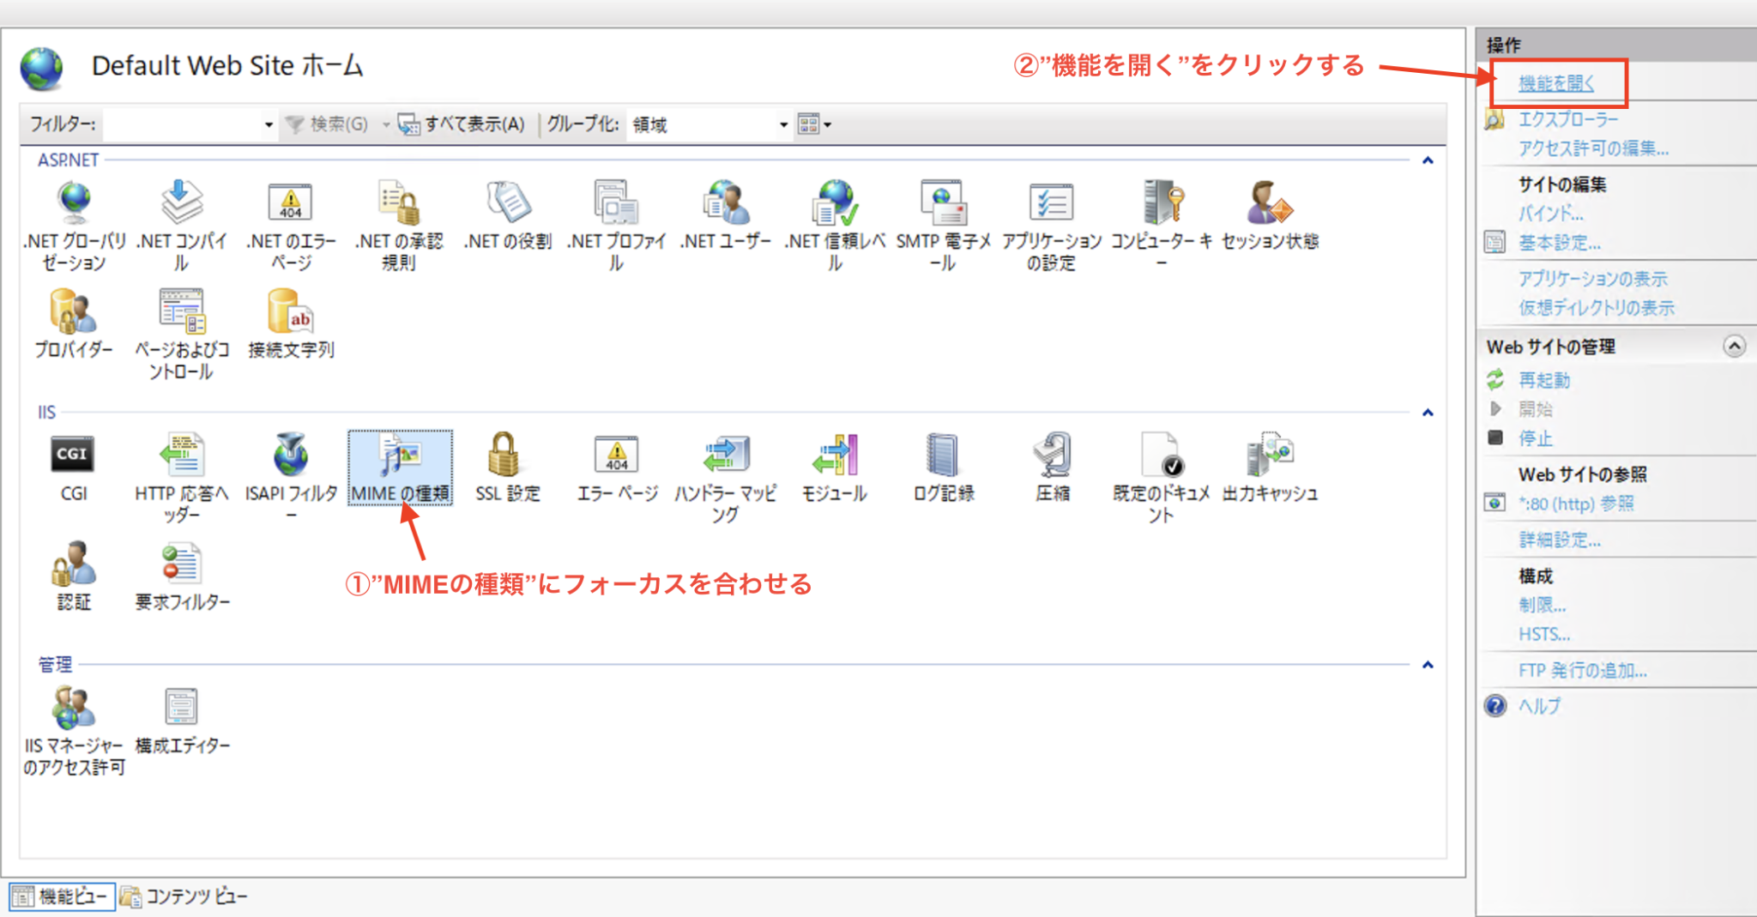The width and height of the screenshot is (1757, 917).
Task: Collapse the ASP.NET section
Action: (x=1427, y=160)
